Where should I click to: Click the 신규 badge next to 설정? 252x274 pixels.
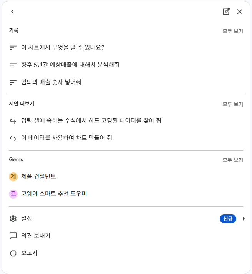click(x=228, y=219)
